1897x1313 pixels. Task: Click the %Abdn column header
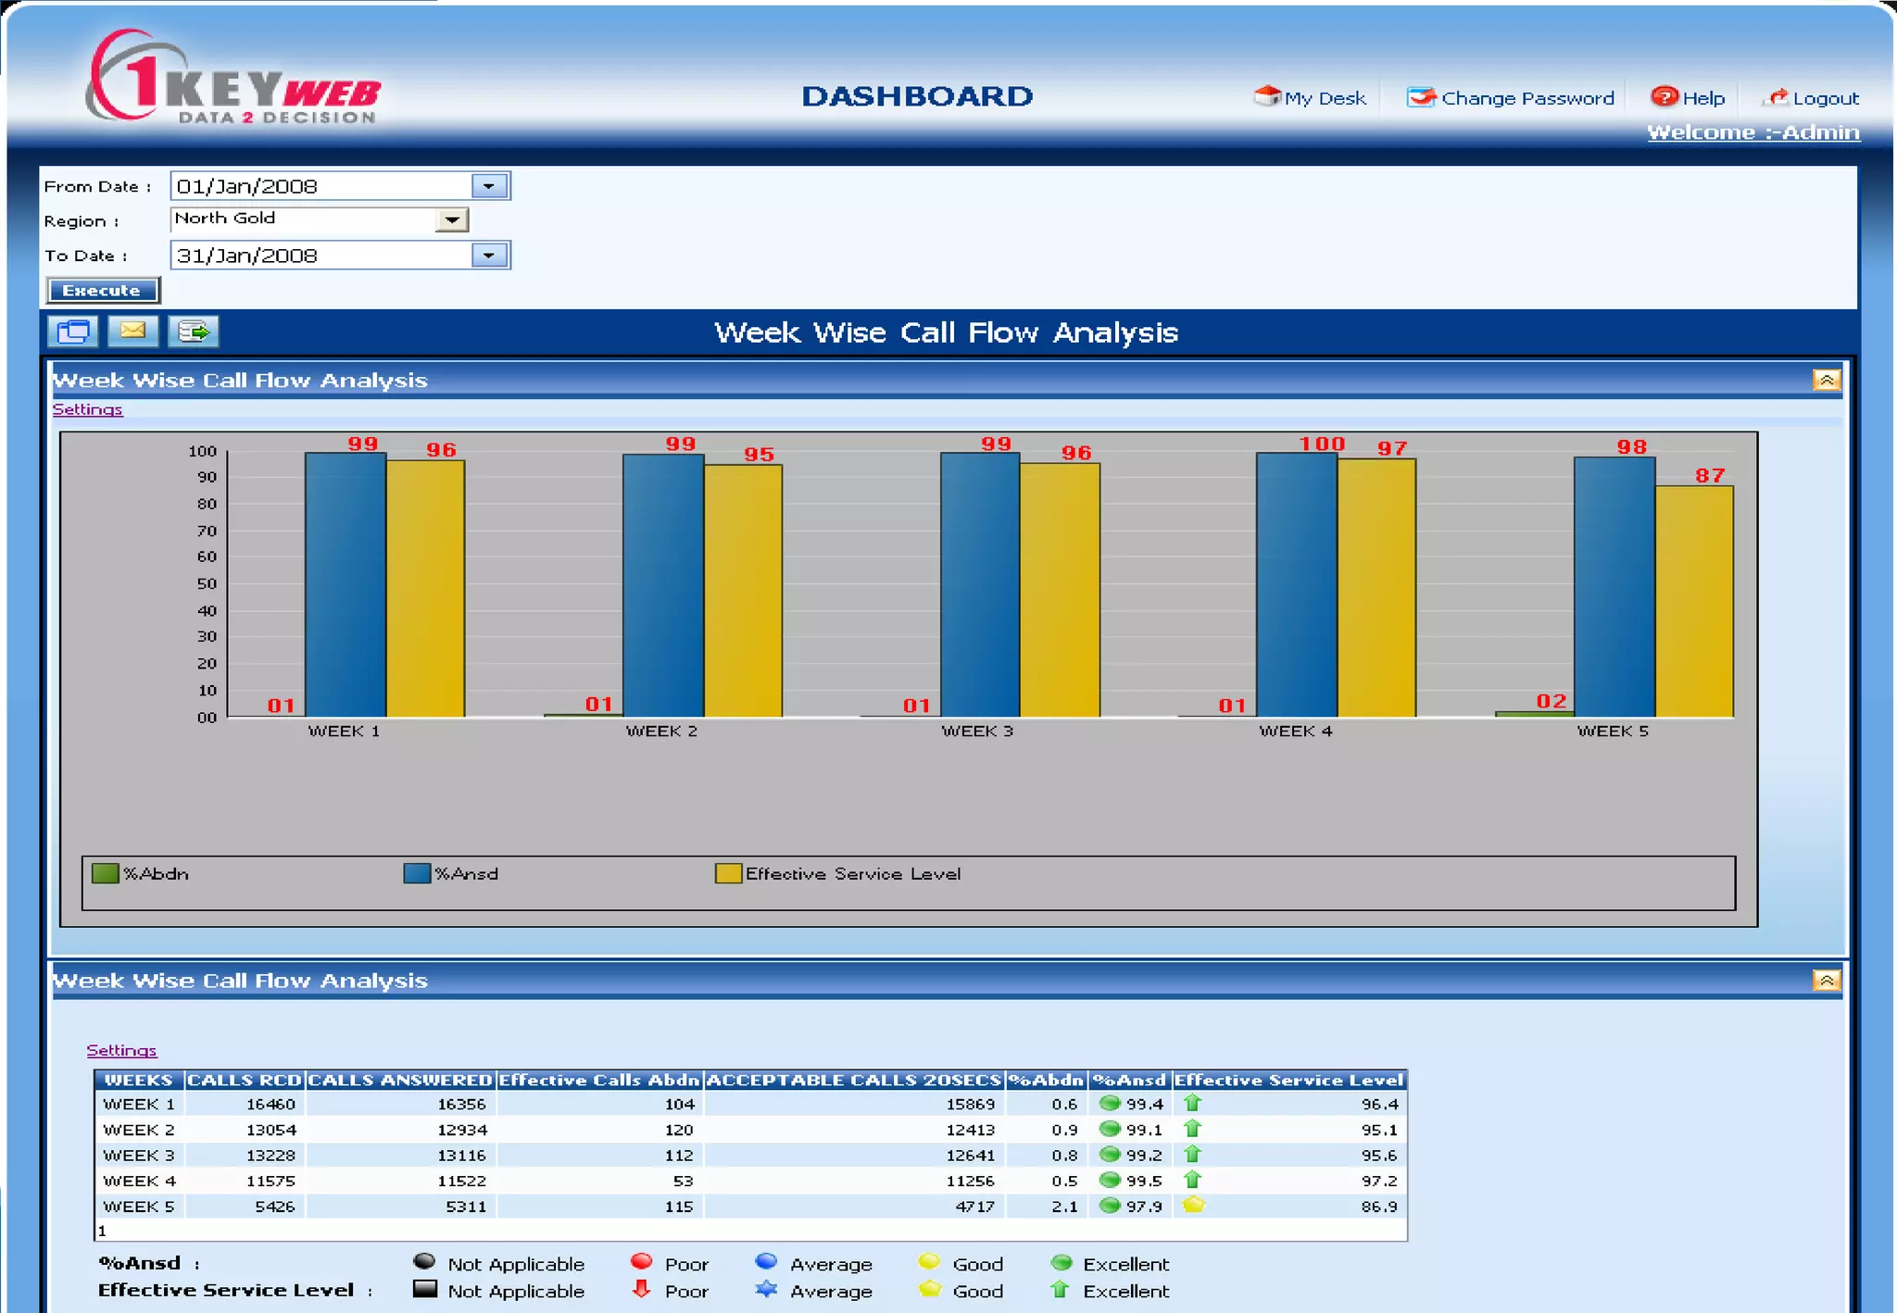click(1046, 1080)
